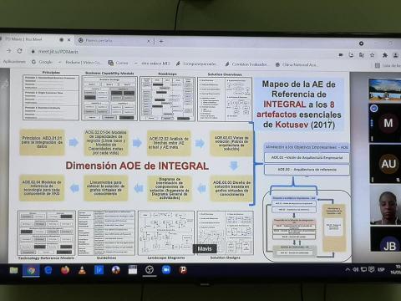401x301 pixels.
Task: Select the JB participant thumbnail
Action: coord(386,239)
